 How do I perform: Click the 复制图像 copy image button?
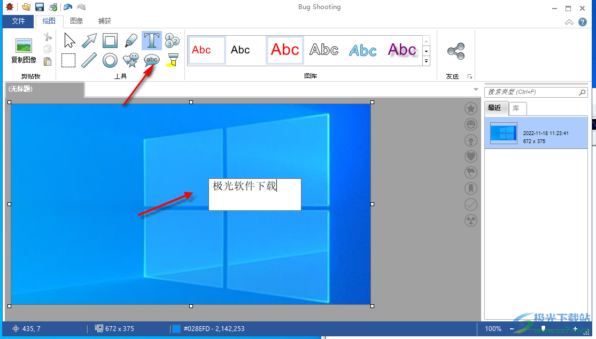[24, 51]
